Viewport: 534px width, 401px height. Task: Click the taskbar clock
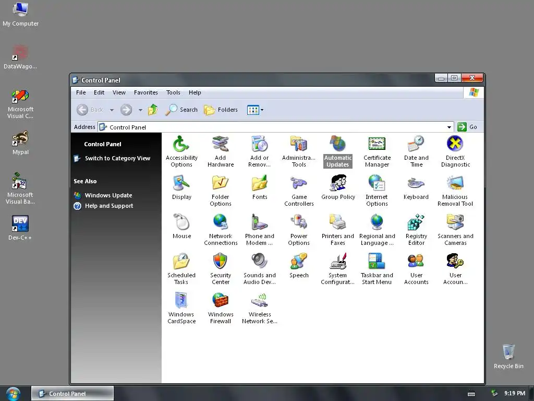pos(515,394)
